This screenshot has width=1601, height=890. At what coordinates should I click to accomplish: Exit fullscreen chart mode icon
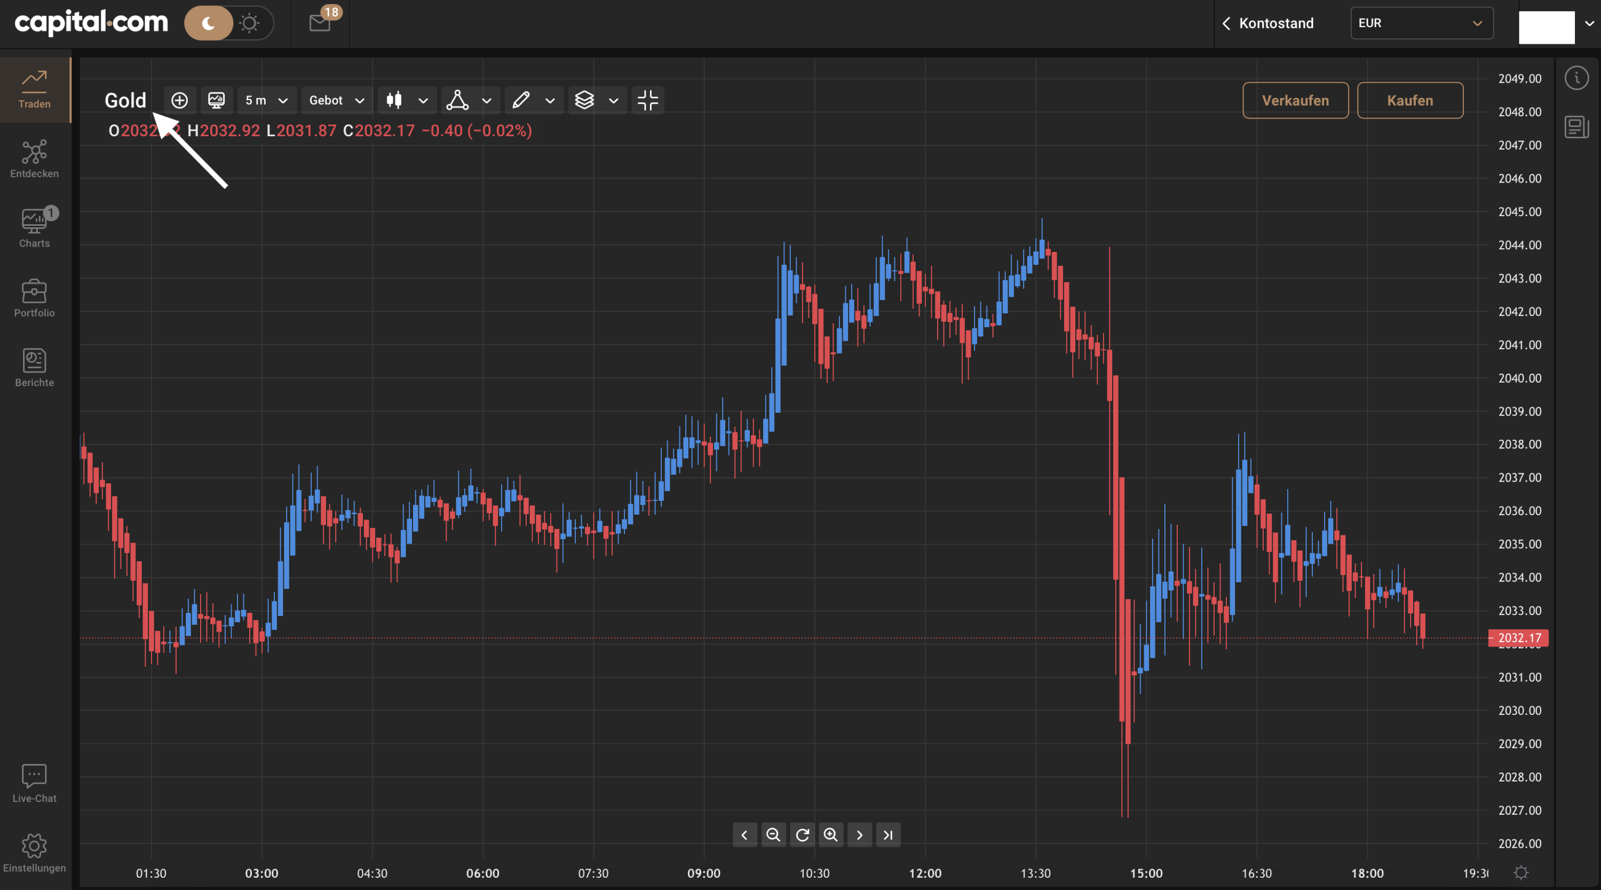[x=648, y=100]
